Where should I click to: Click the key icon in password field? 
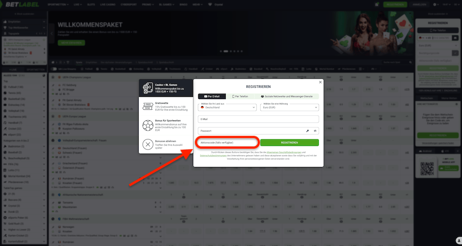[x=308, y=131]
